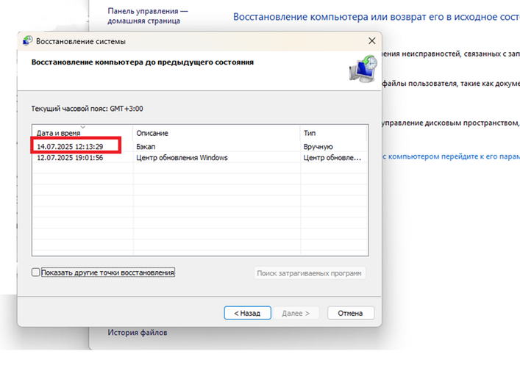Click the Вручную type cell

pyautogui.click(x=318, y=146)
